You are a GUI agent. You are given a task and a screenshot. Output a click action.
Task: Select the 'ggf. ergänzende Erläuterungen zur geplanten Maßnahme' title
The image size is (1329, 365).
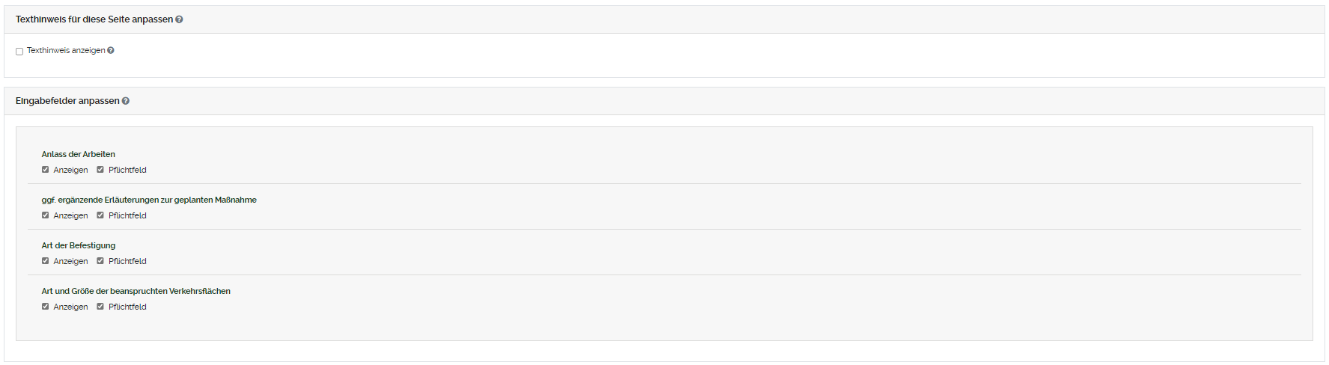point(149,200)
